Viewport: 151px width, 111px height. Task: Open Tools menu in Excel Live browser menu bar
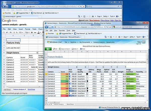[x=68, y=31]
